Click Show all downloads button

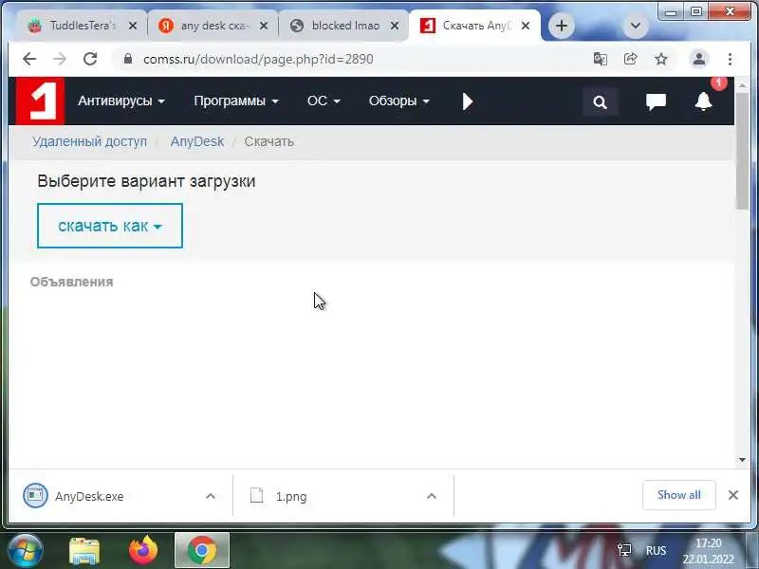(x=678, y=495)
